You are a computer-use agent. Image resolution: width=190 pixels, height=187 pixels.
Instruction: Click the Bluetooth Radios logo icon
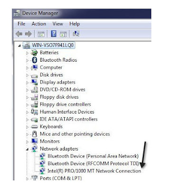click(x=34, y=60)
